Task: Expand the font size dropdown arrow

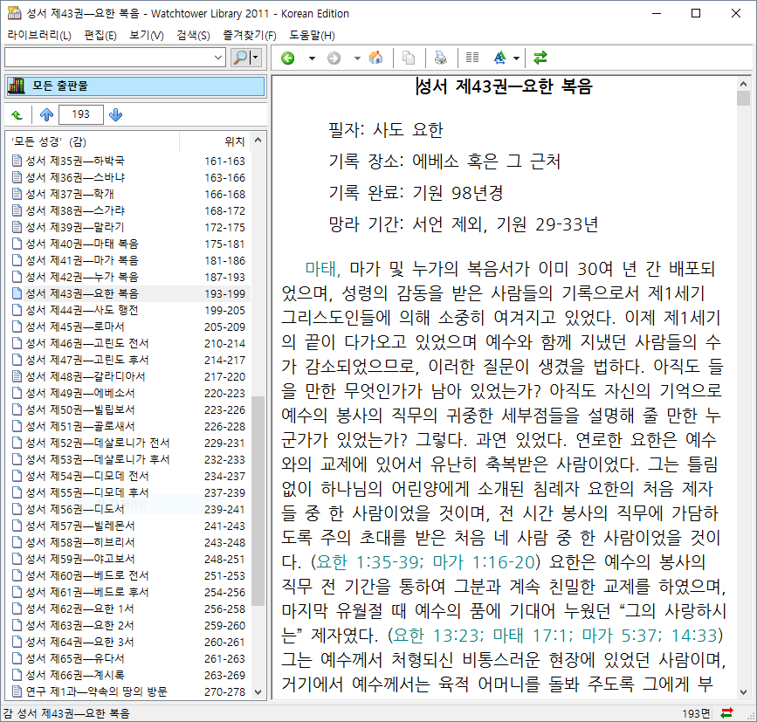Action: pyautogui.click(x=517, y=58)
